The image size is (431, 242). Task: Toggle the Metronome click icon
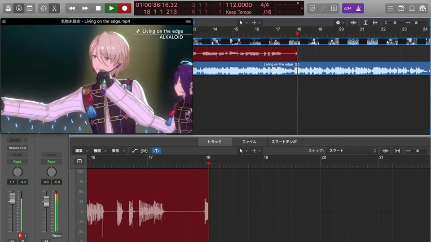pos(358,8)
